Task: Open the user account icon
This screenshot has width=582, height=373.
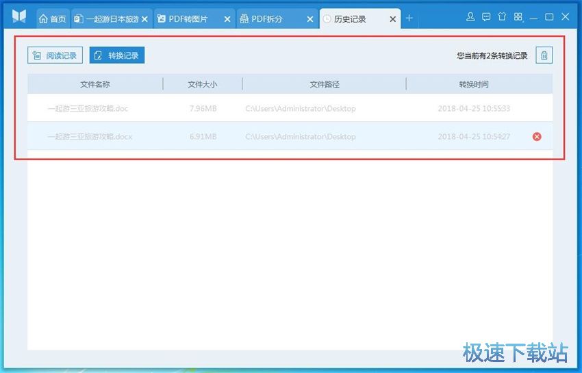Action: 470,16
